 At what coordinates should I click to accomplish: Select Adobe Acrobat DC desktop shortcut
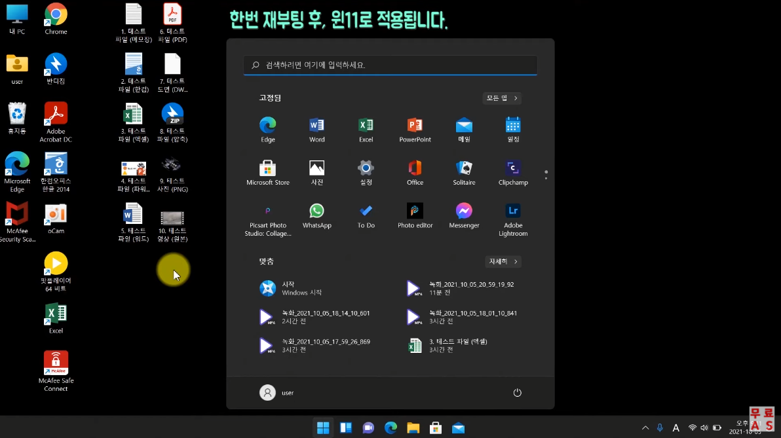click(x=56, y=122)
